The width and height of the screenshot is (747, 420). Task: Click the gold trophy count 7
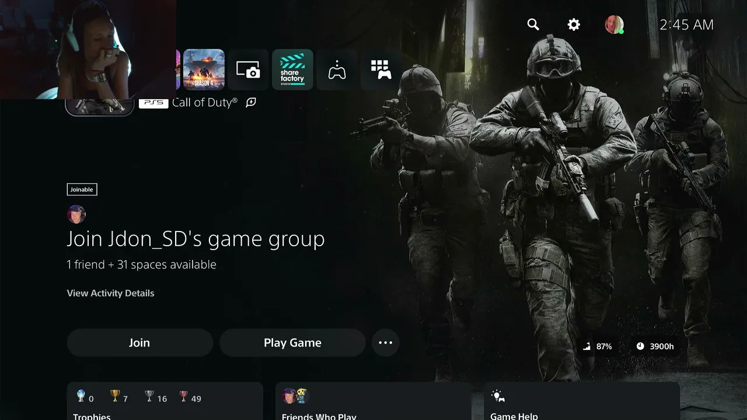119,397
